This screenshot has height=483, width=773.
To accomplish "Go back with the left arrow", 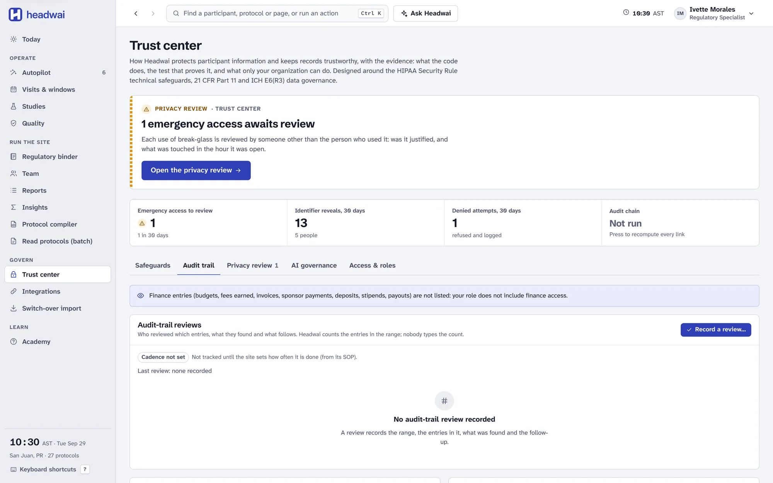I will [x=136, y=14].
